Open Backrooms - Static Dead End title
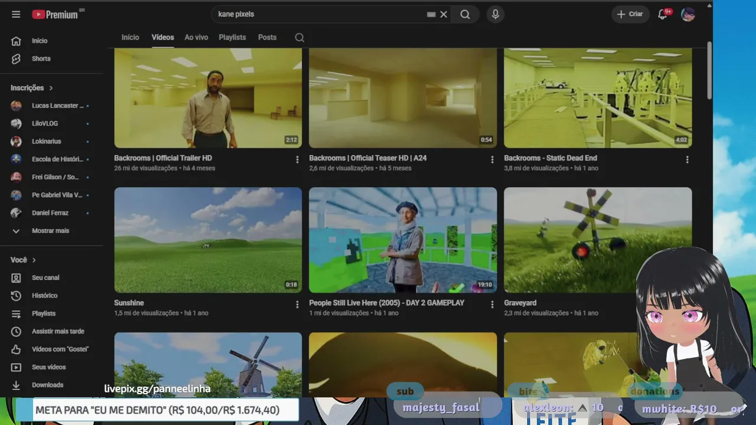Screen dimensions: 756x425 pyautogui.click(x=550, y=158)
